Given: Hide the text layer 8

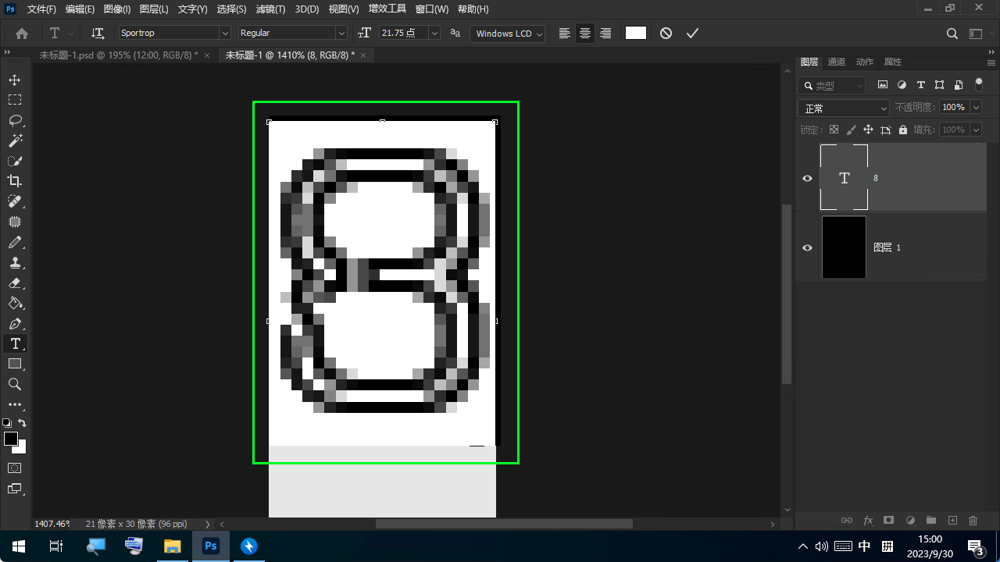Looking at the screenshot, I should click(x=808, y=178).
